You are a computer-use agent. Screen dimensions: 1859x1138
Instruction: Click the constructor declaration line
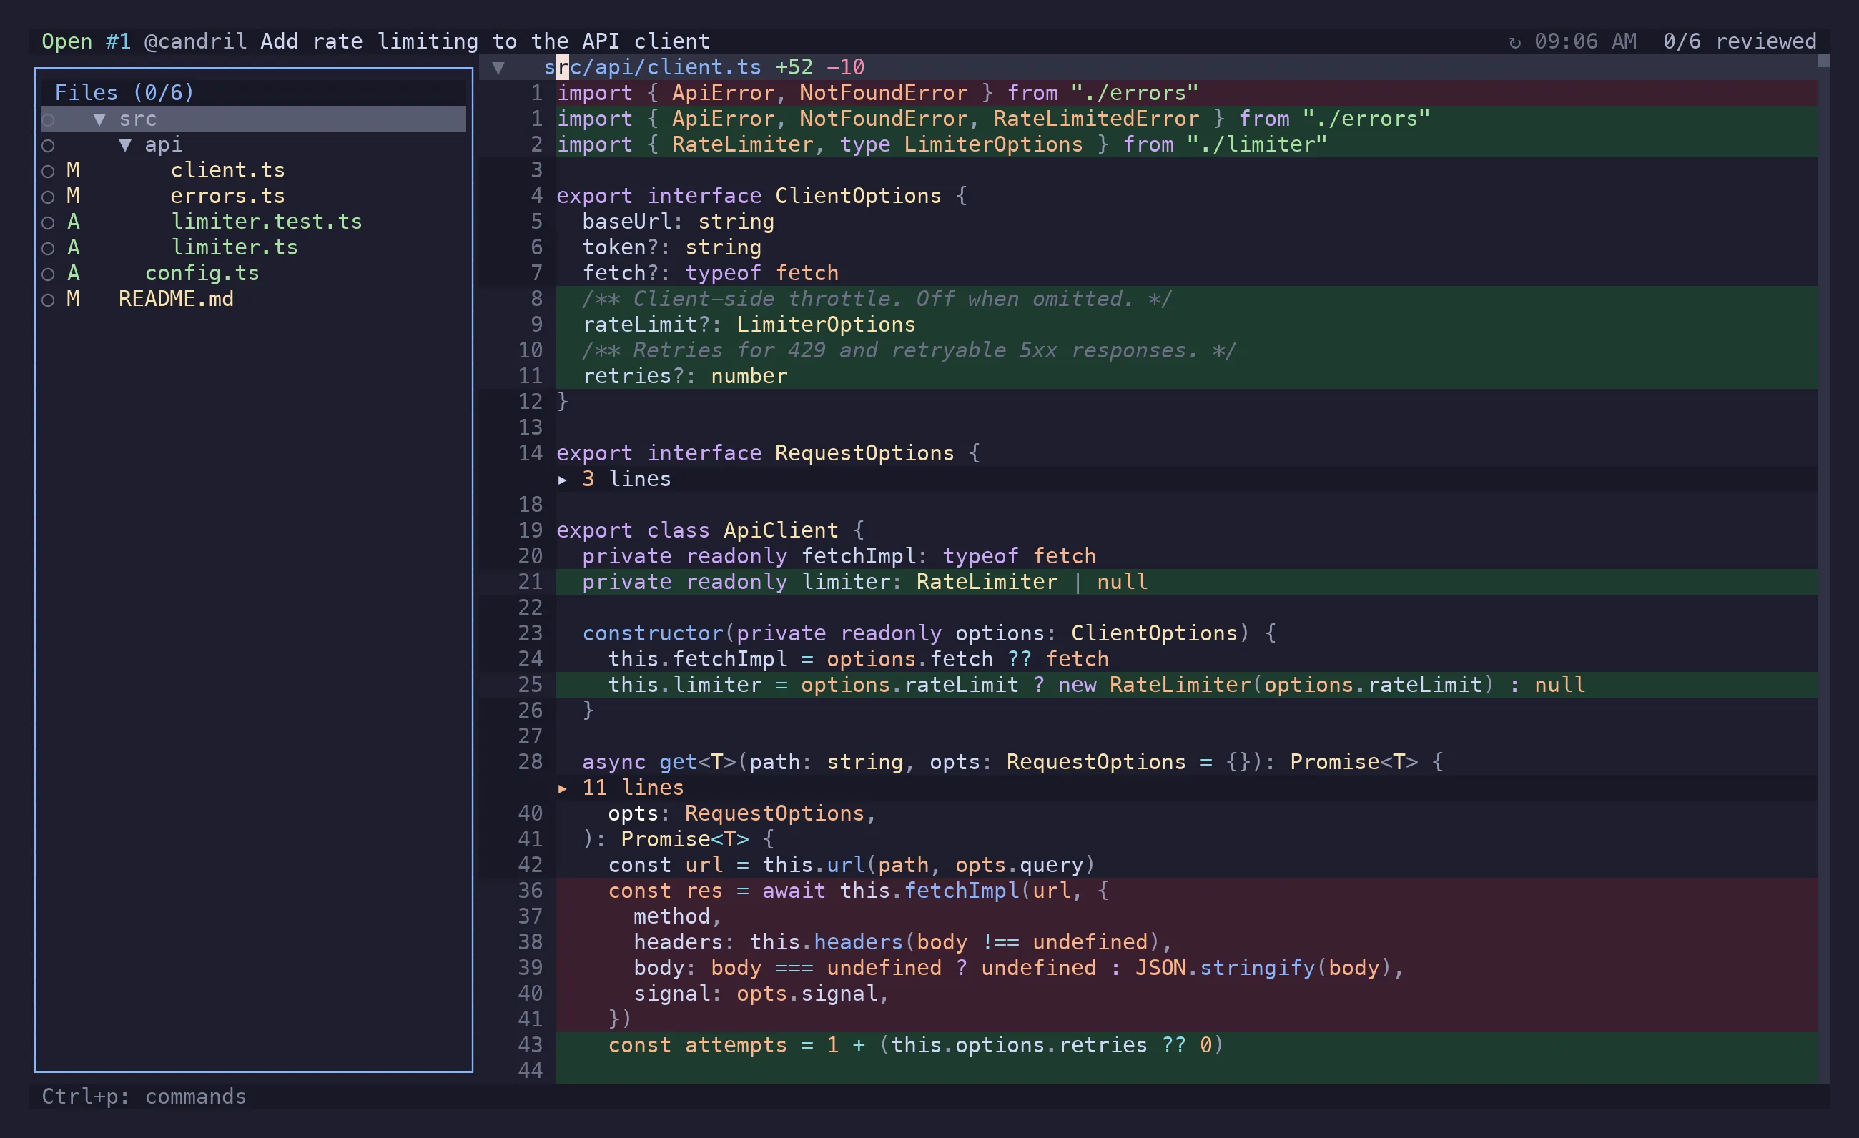1187,633
